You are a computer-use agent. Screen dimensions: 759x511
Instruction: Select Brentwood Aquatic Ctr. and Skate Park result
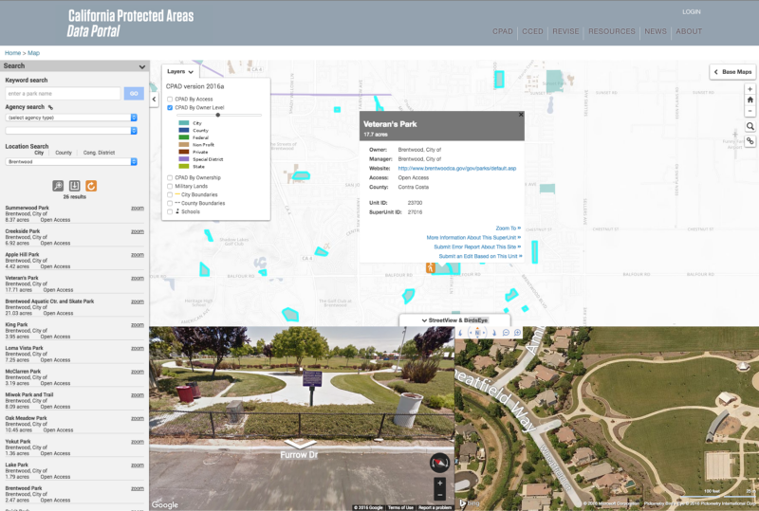pyautogui.click(x=75, y=307)
